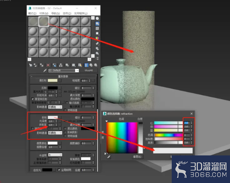230x183 pixels.
Task: Click the Make Unique icon
Action: coord(61,65)
